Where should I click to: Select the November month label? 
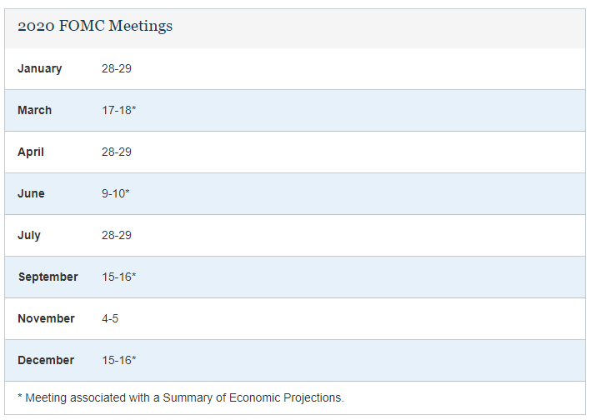tap(47, 318)
